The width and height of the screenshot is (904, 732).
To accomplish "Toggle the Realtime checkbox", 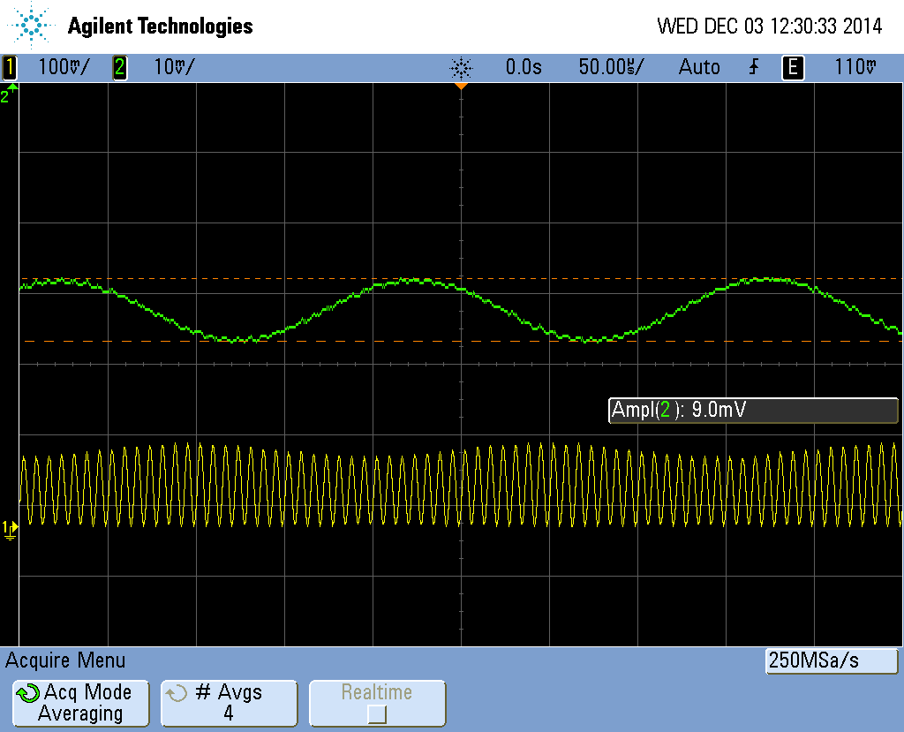I will pos(377,713).
